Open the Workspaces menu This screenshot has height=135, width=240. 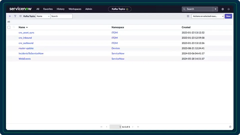click(x=75, y=9)
